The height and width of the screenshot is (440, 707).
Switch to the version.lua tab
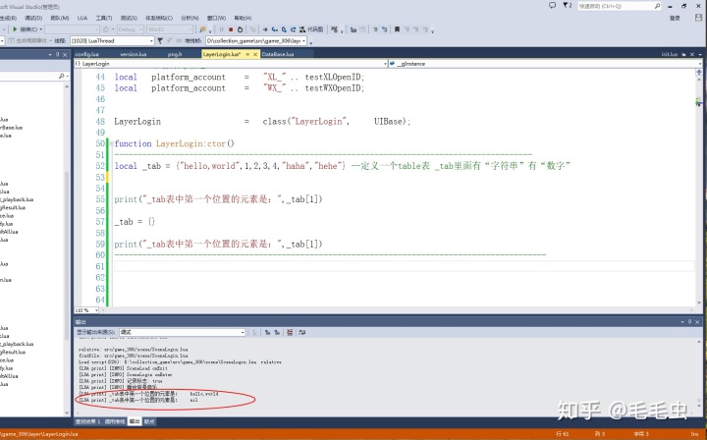(134, 54)
